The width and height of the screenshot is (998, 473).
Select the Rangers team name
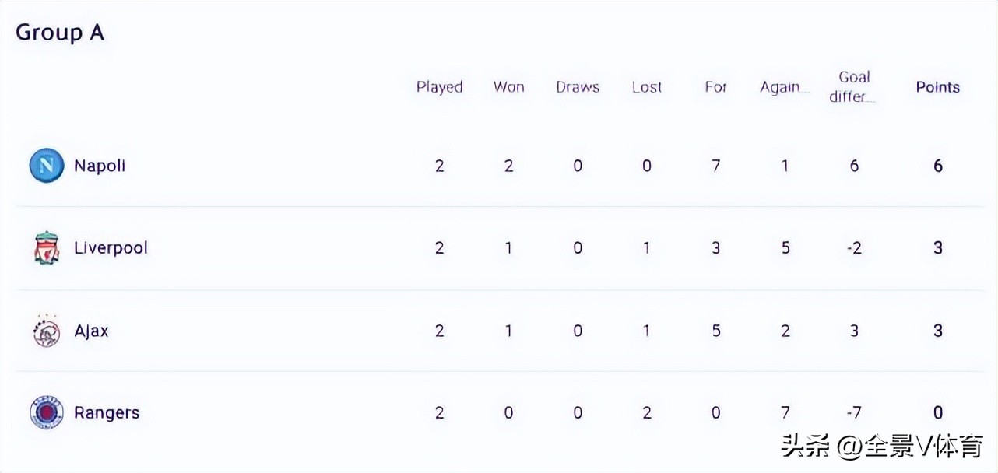[x=107, y=412]
